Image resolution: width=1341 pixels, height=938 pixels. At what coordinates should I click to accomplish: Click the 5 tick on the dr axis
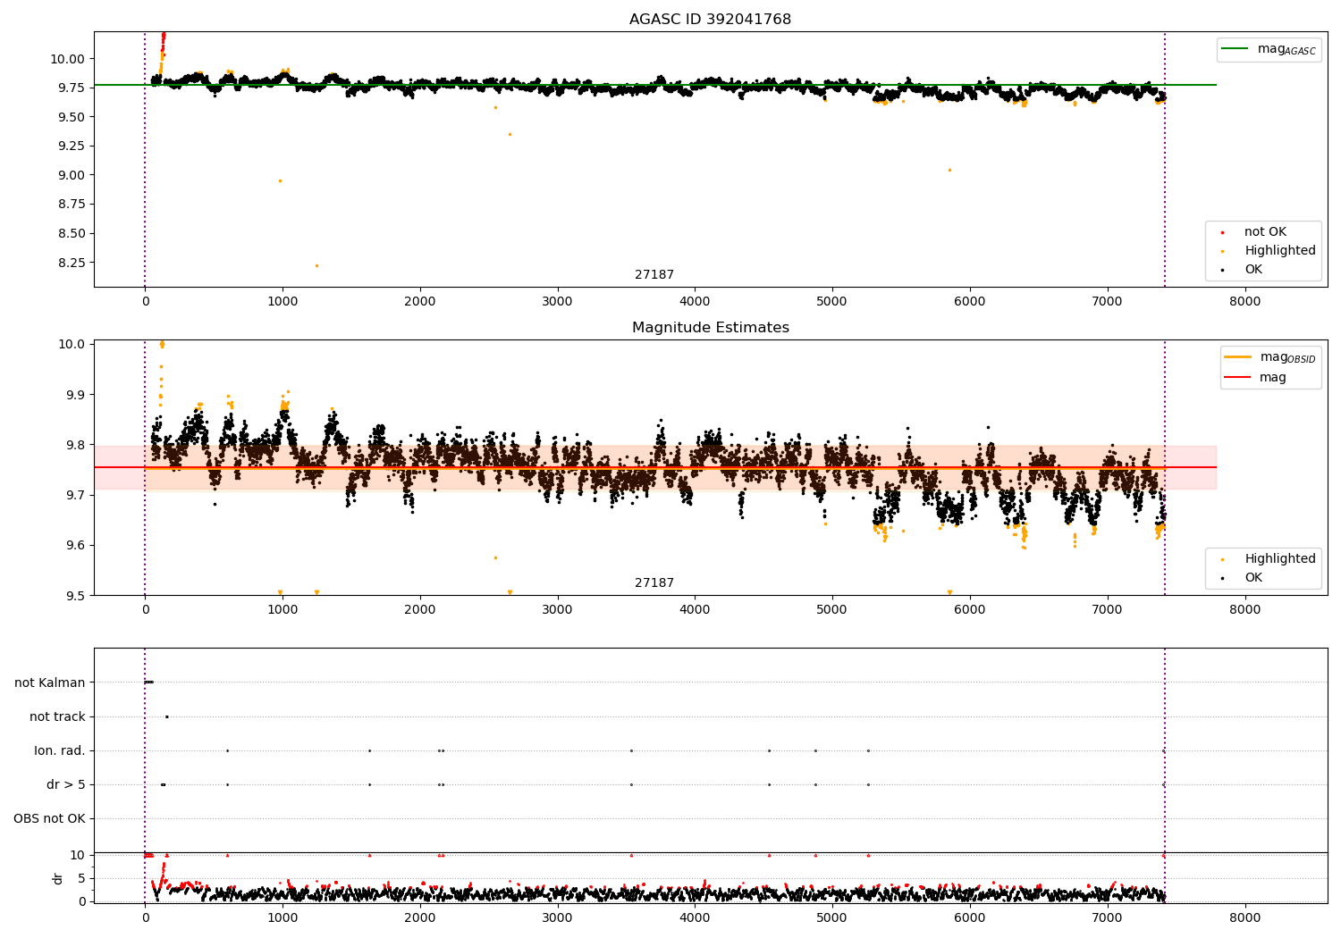coord(81,878)
